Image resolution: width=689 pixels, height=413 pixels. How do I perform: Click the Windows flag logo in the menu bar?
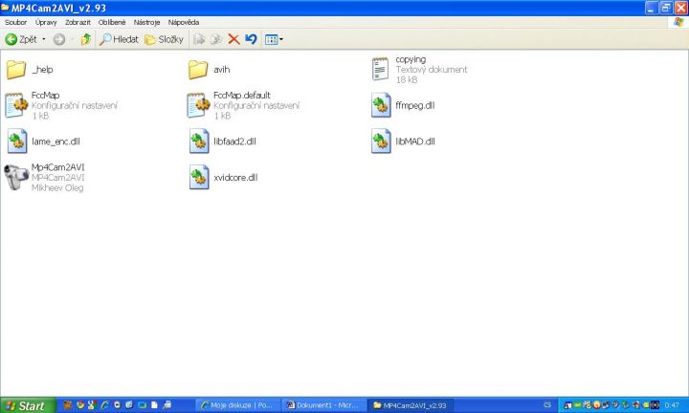(678, 22)
